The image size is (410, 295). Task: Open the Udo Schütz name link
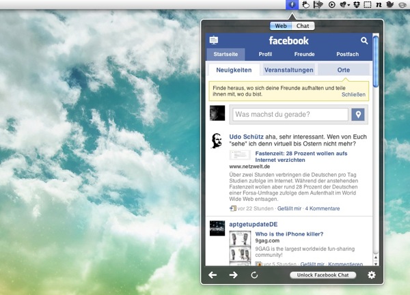(246, 137)
